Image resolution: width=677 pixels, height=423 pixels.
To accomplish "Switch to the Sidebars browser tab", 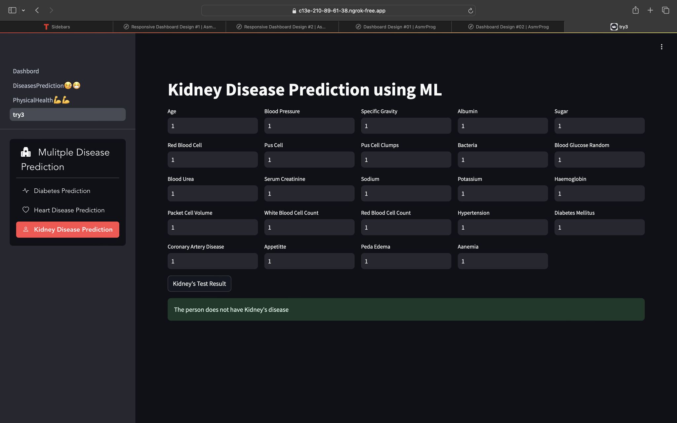I will coord(57,27).
